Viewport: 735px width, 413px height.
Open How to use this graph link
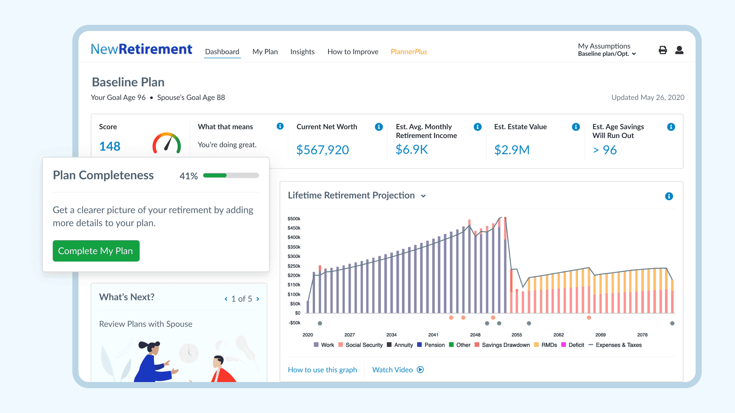322,370
